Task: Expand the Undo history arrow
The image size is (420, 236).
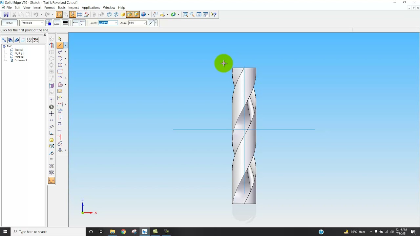Action: tap(41, 14)
